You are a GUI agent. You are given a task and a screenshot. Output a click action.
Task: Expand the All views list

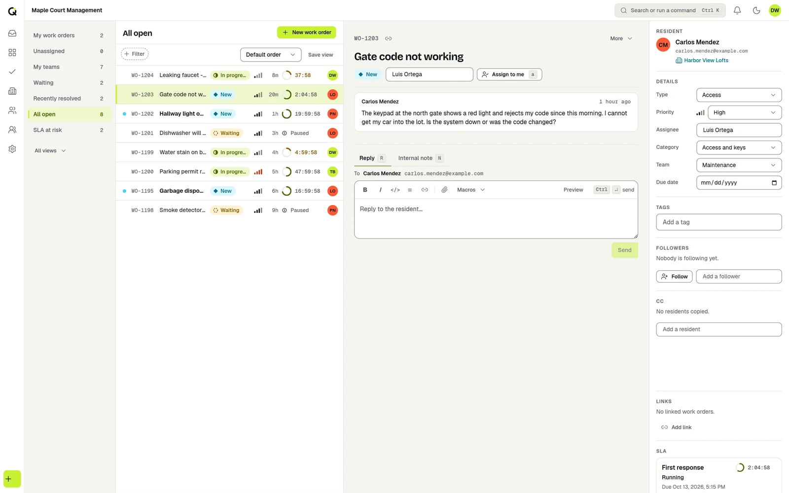click(50, 151)
